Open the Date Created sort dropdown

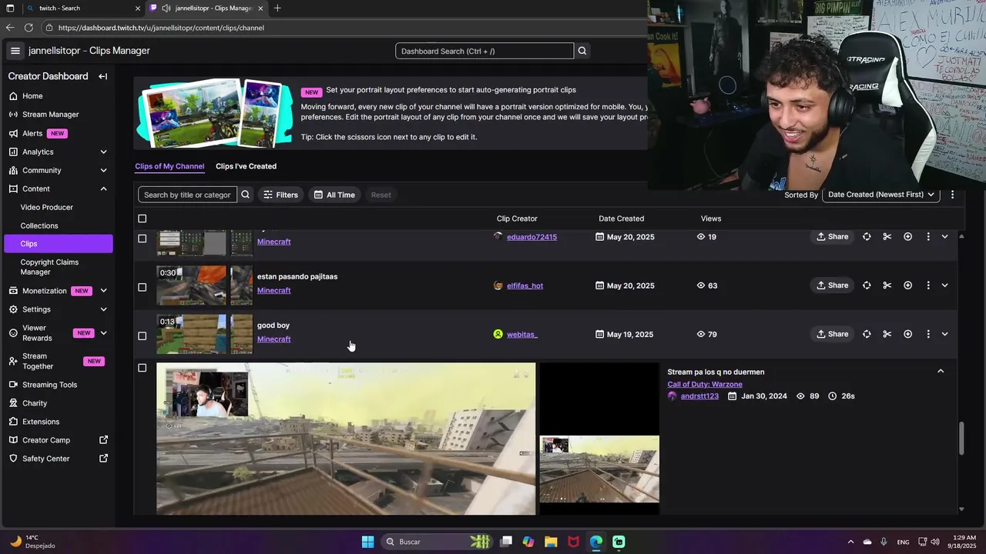(x=881, y=195)
